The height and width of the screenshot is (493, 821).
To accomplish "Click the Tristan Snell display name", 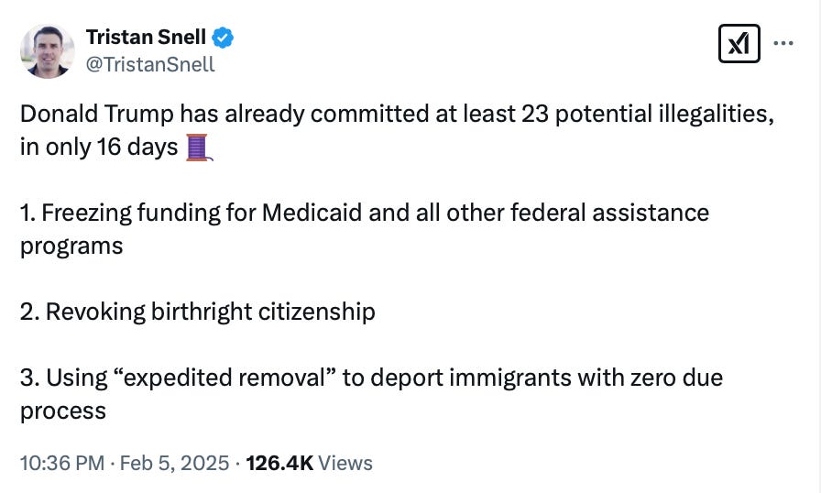I will tap(146, 38).
